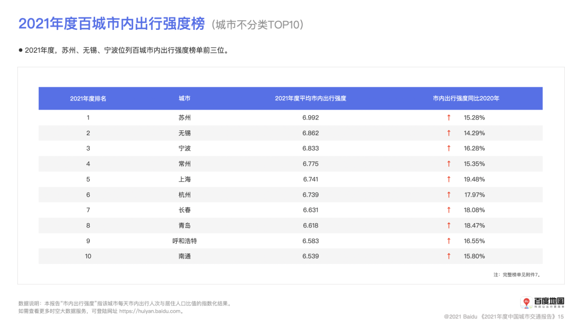
Task: Click the 6.992 intensity value
Action: pyautogui.click(x=310, y=117)
